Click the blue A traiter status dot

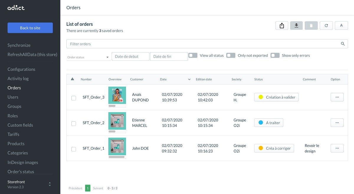pos(261,123)
